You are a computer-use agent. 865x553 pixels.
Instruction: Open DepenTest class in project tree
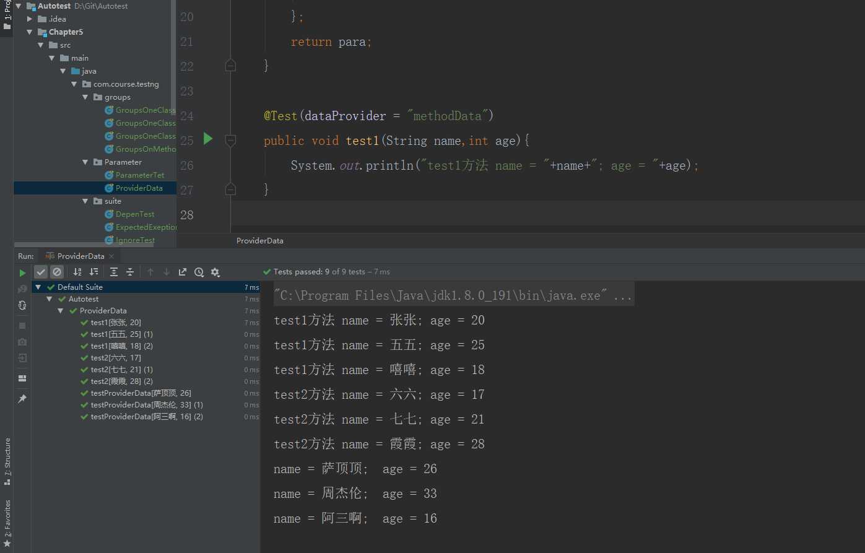click(135, 214)
